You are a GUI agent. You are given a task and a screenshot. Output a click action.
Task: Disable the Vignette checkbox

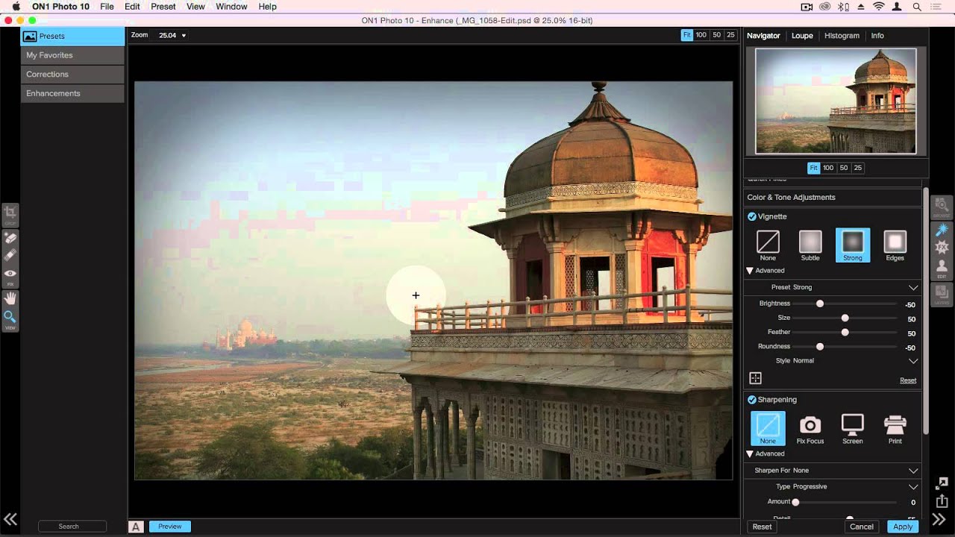(752, 216)
